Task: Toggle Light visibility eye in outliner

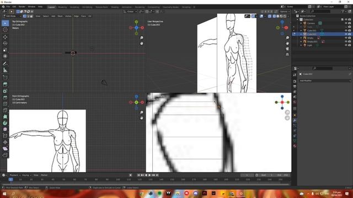Action: (x=346, y=45)
